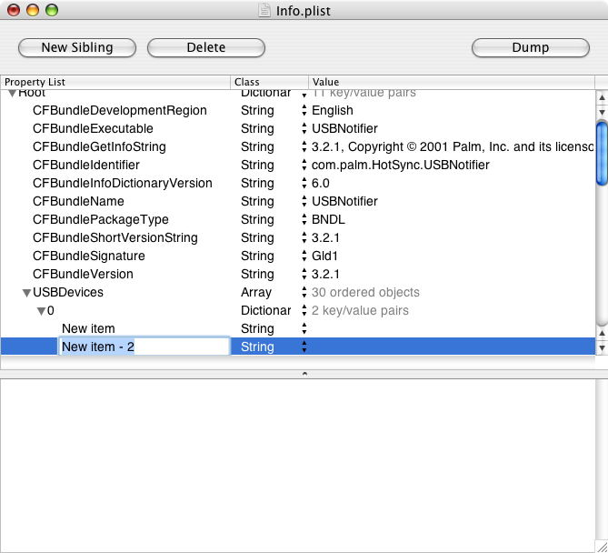Click the Property List column header

pyautogui.click(x=115, y=82)
